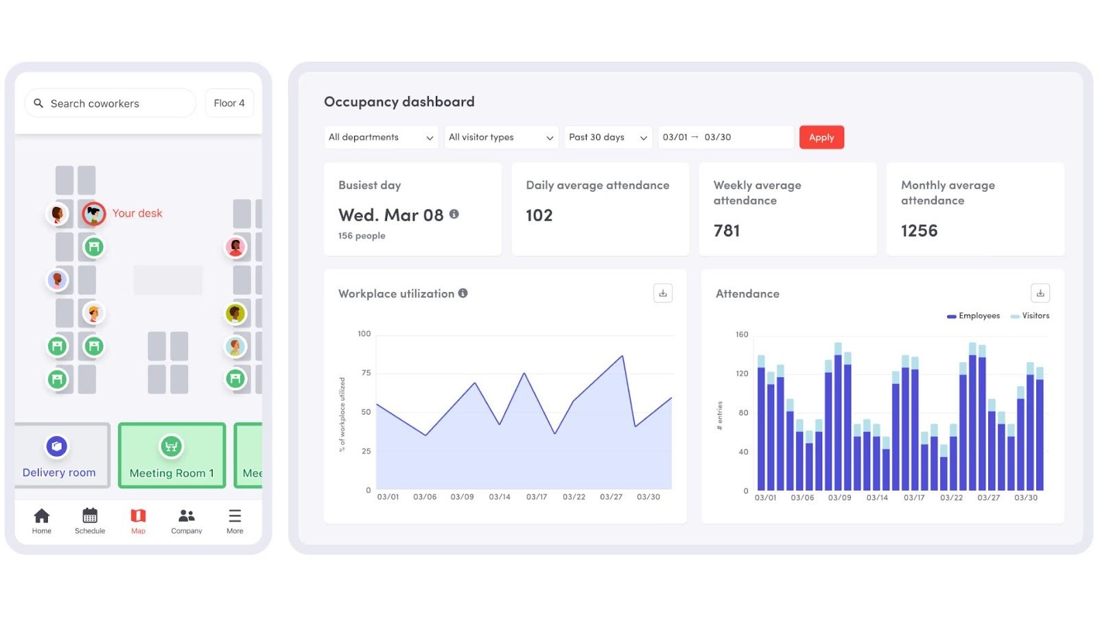This screenshot has height=617, width=1098.
Task: Open the More menu icon
Action: click(x=235, y=520)
